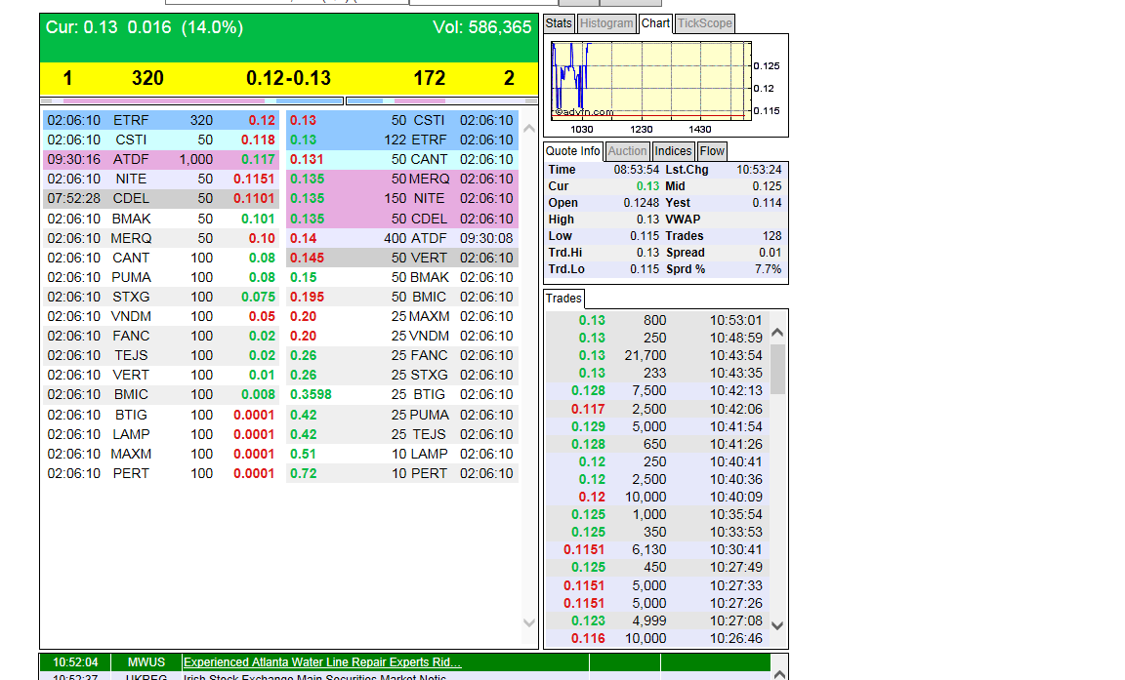Open the Flow tab

click(x=712, y=151)
